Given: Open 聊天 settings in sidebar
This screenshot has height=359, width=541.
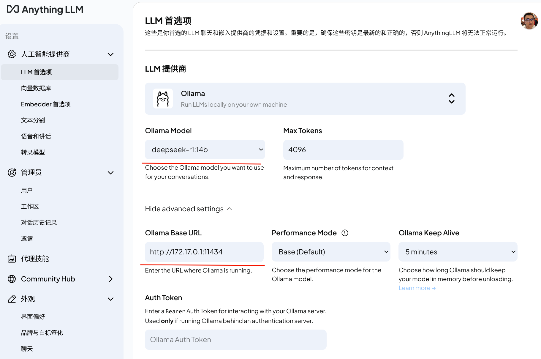Looking at the screenshot, I should point(27,349).
